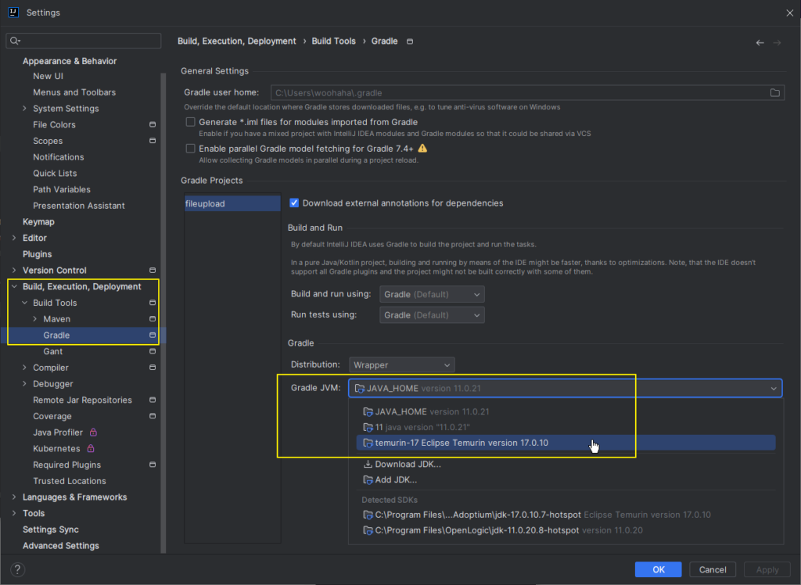
Task: Uncheck Download external annotations for dependencies
Action: click(x=294, y=203)
